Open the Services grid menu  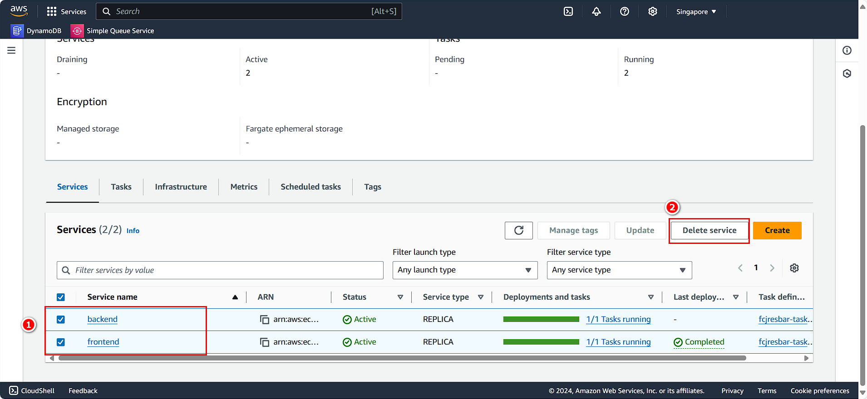pos(67,11)
